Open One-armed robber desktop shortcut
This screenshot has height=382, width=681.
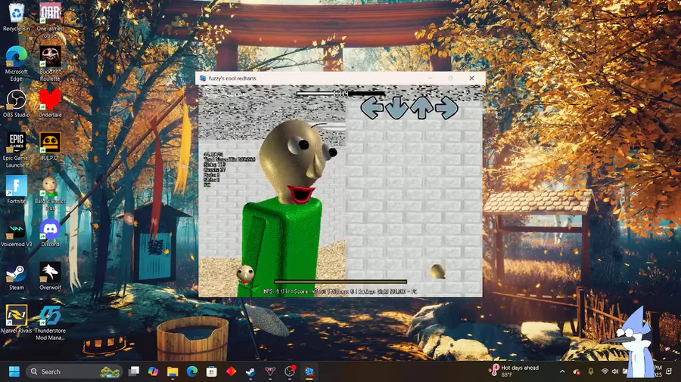click(50, 20)
